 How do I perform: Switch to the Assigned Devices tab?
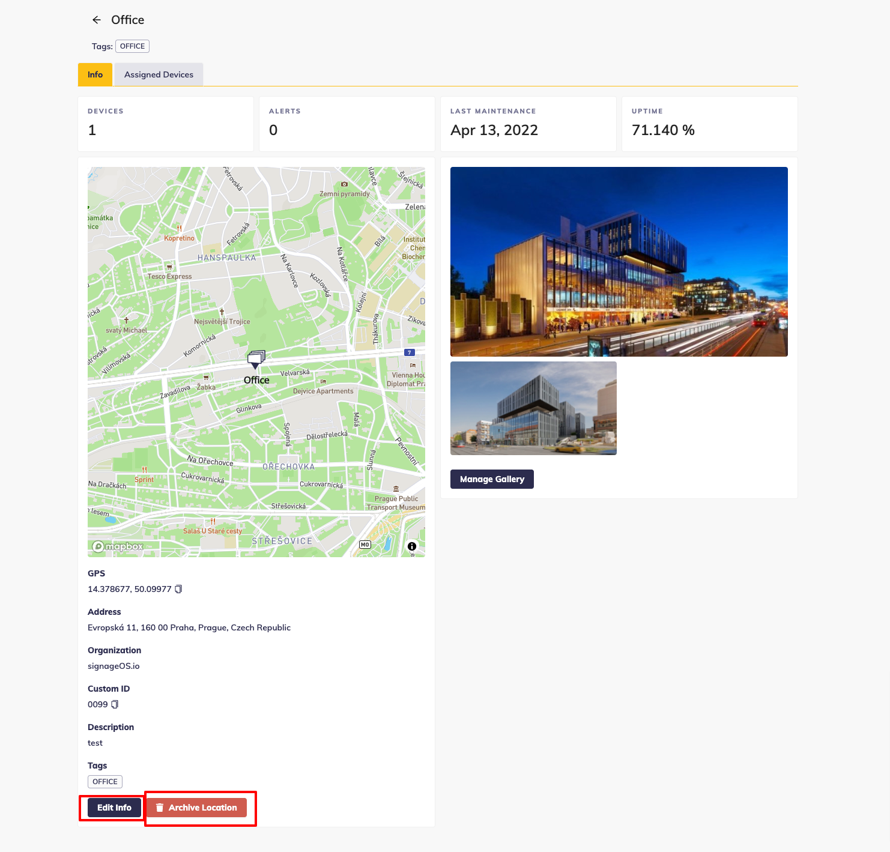pyautogui.click(x=159, y=74)
